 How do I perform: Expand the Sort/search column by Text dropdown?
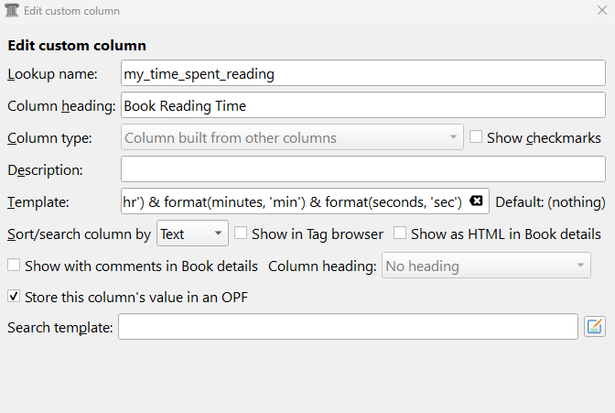pos(192,234)
